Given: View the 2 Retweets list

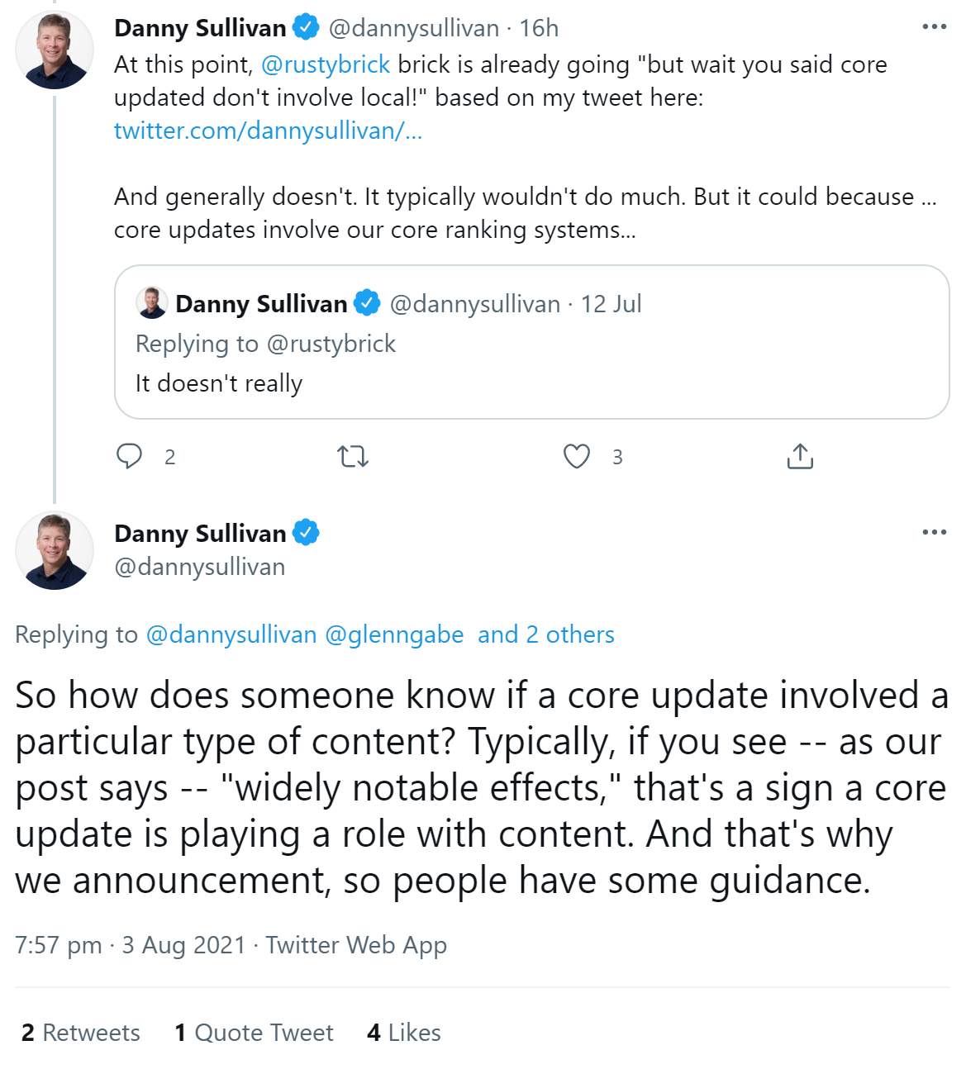Looking at the screenshot, I should click(79, 1032).
